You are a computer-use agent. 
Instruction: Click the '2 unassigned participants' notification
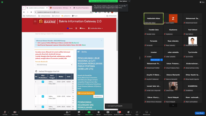[118, 106]
